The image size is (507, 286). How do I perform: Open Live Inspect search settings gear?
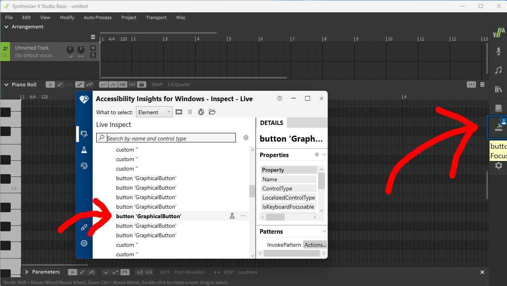(246, 138)
